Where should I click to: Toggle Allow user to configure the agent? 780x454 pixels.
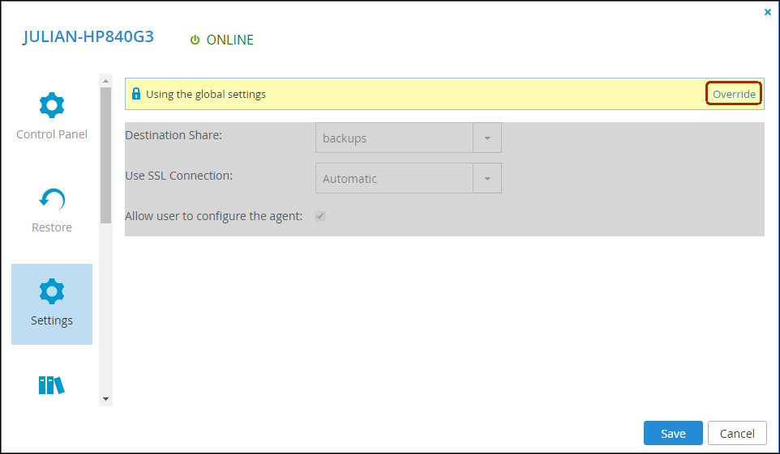(320, 216)
